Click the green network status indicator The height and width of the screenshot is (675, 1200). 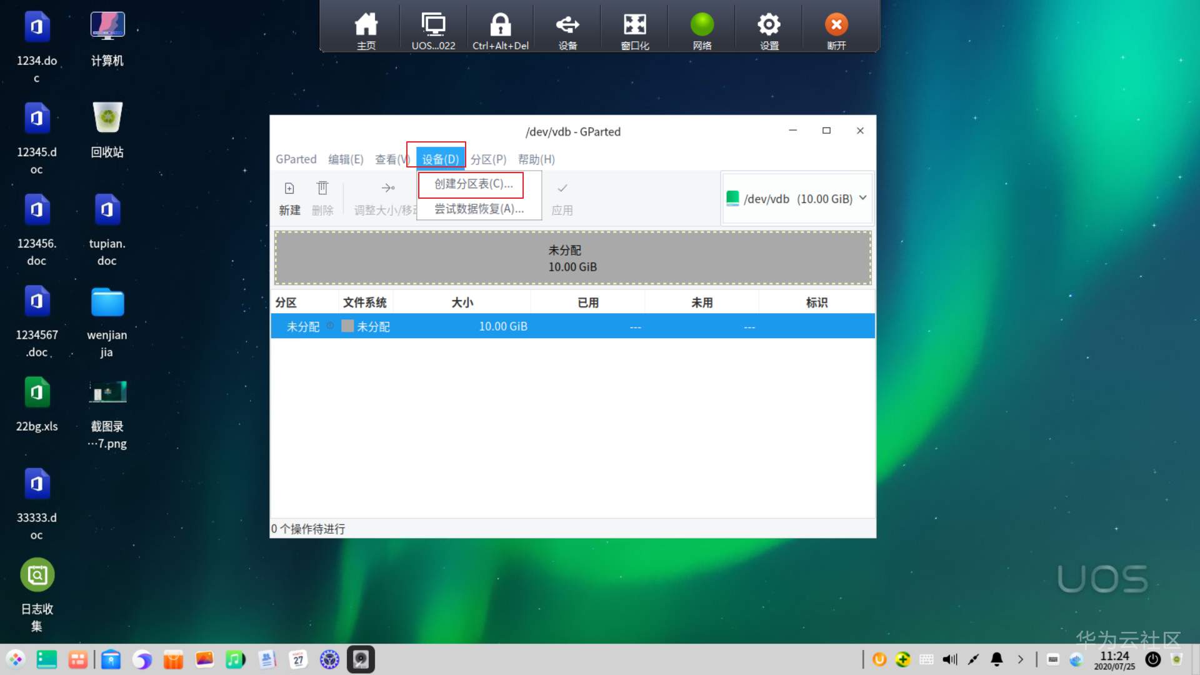tap(702, 25)
